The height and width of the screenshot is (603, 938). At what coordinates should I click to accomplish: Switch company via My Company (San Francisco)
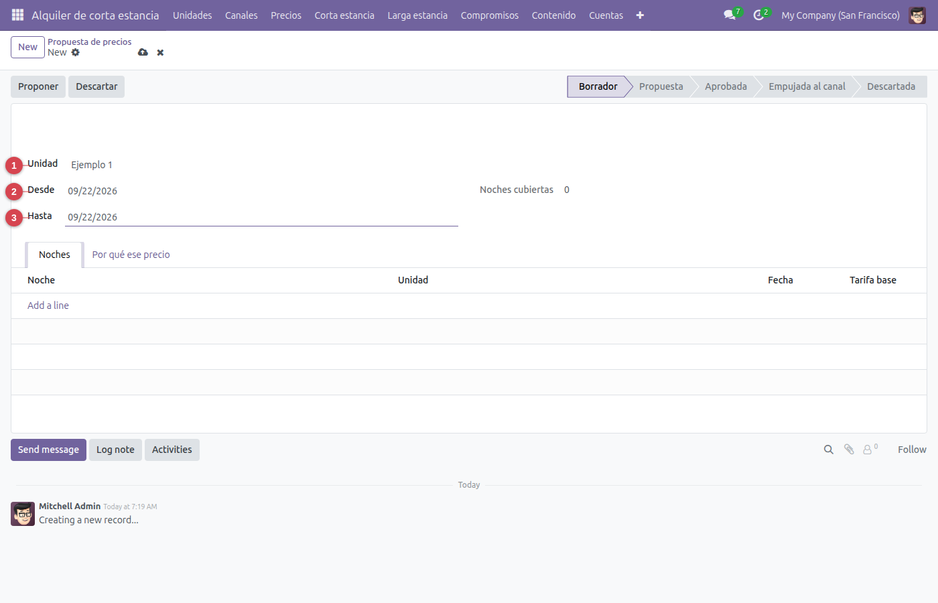pyautogui.click(x=840, y=15)
